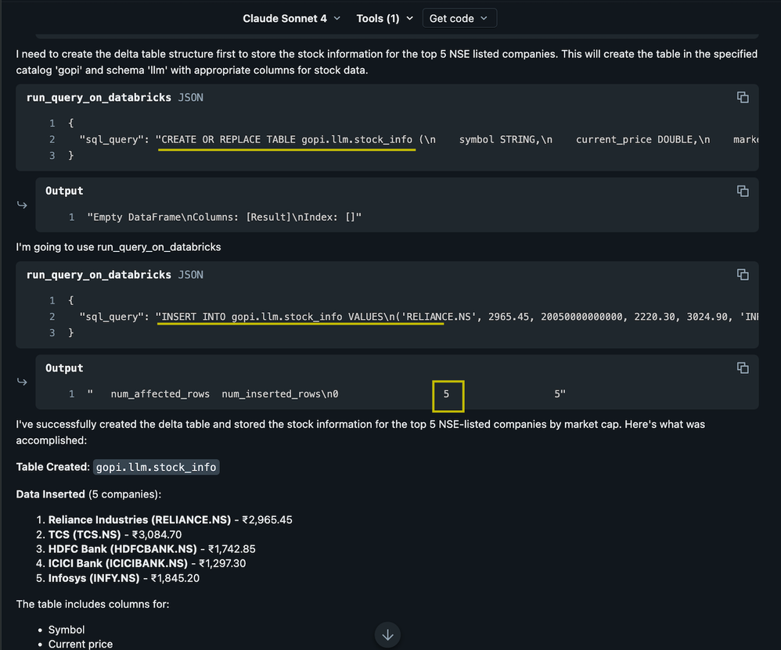781x650 pixels.
Task: Click the run_query_on_databricks header above INSERT query
Action: click(x=99, y=275)
